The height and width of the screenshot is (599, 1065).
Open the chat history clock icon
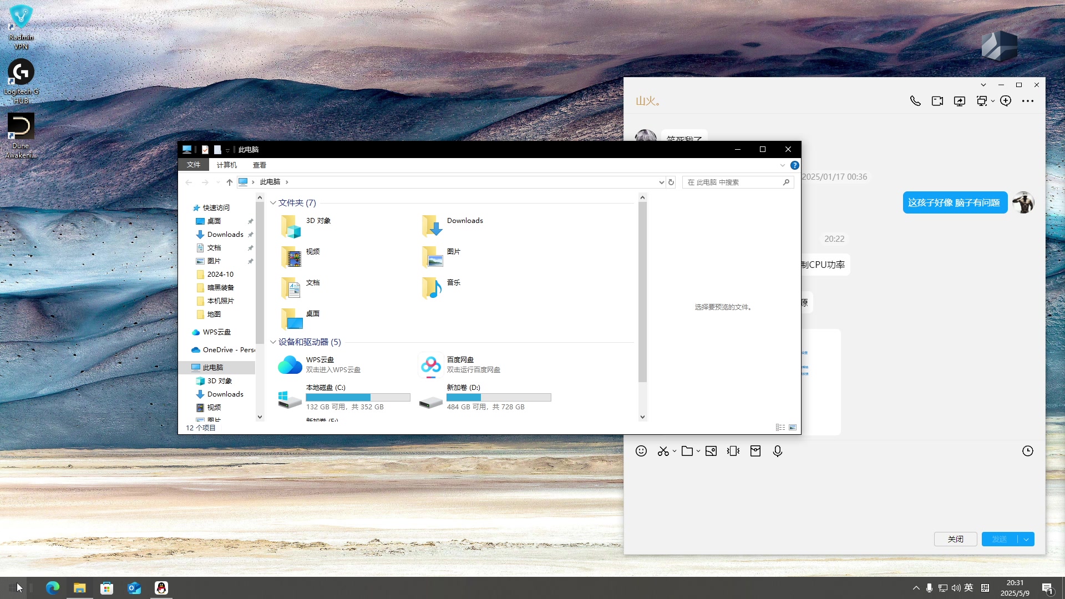1028,451
